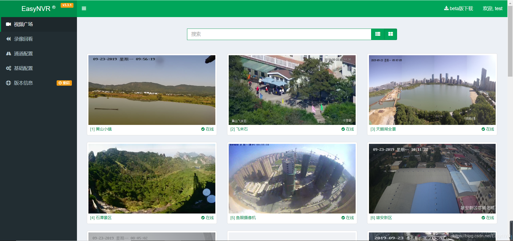Click online check icon for 飞来石
This screenshot has height=241, width=513.
(x=343, y=129)
